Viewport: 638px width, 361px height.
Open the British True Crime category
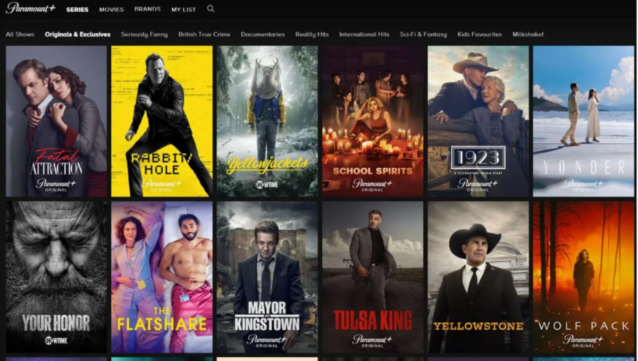pos(204,35)
